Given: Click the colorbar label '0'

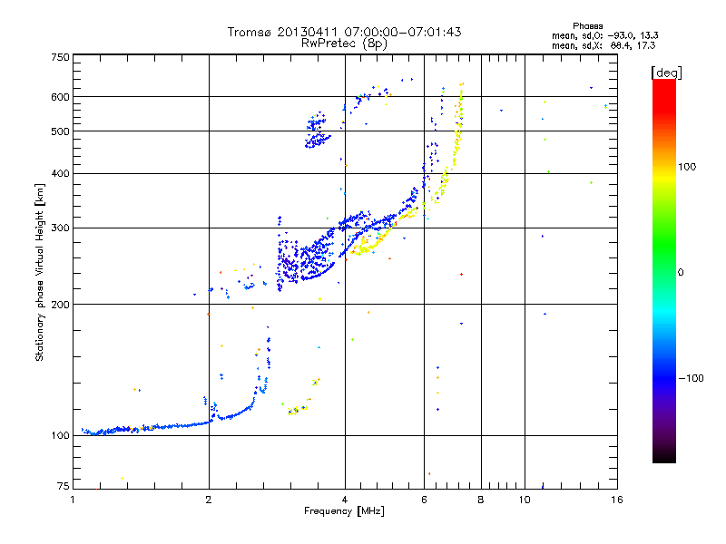Looking at the screenshot, I should [x=681, y=273].
